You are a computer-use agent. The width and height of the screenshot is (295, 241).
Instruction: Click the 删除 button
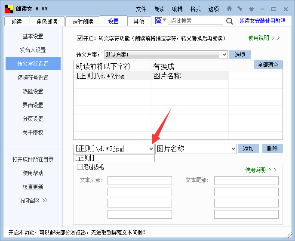(272, 148)
